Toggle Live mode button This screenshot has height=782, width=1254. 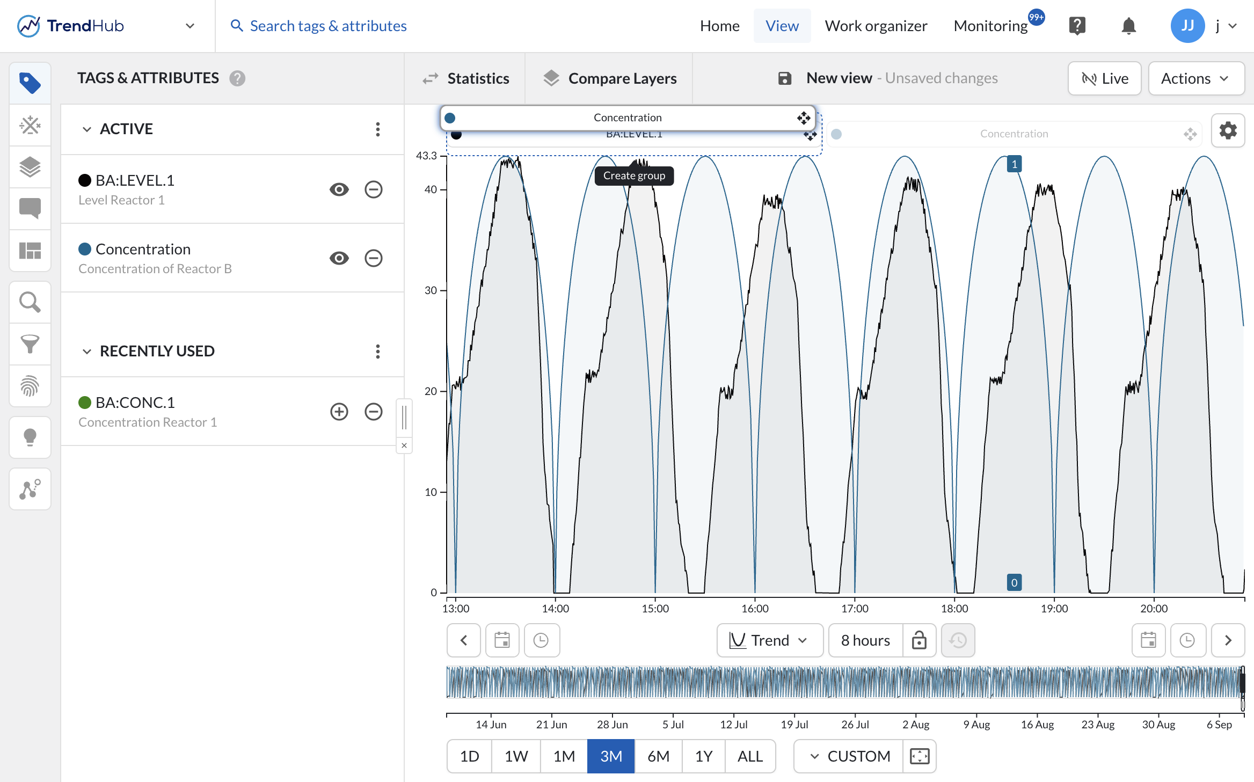[x=1105, y=78]
